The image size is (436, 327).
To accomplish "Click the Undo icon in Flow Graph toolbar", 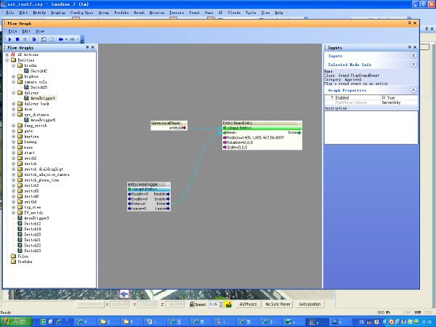I will point(44,39).
